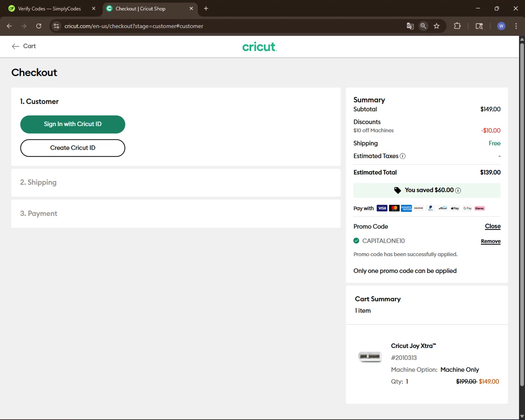Open the browser extensions puzzle icon
525x420 pixels.
tap(457, 26)
